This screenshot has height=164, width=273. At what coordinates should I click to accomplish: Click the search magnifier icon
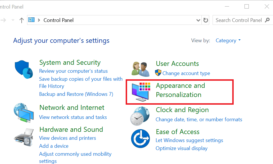267,20
